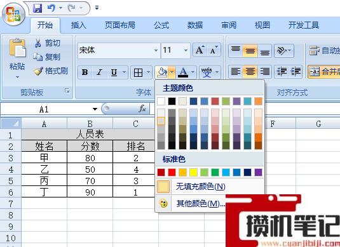The image size is (340, 247).
Task: Expand the paste options arrow
Action: coord(17,77)
